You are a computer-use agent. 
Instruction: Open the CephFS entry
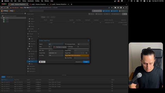(x=33, y=59)
